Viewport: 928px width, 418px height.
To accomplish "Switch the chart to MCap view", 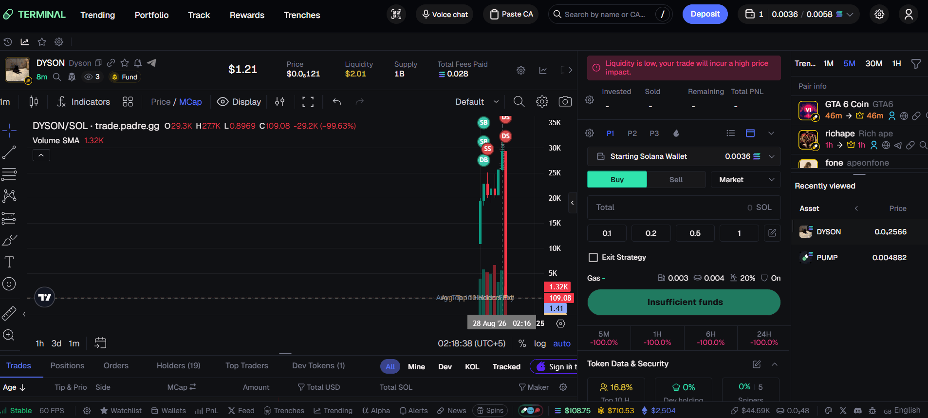I will click(x=190, y=102).
